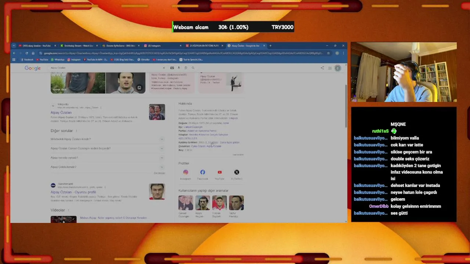Open Tayfur Havutçu related search thumbnail

(x=236, y=203)
